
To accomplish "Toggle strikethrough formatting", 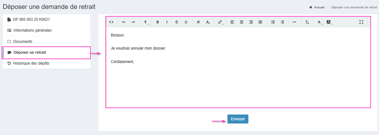I will [176, 22].
